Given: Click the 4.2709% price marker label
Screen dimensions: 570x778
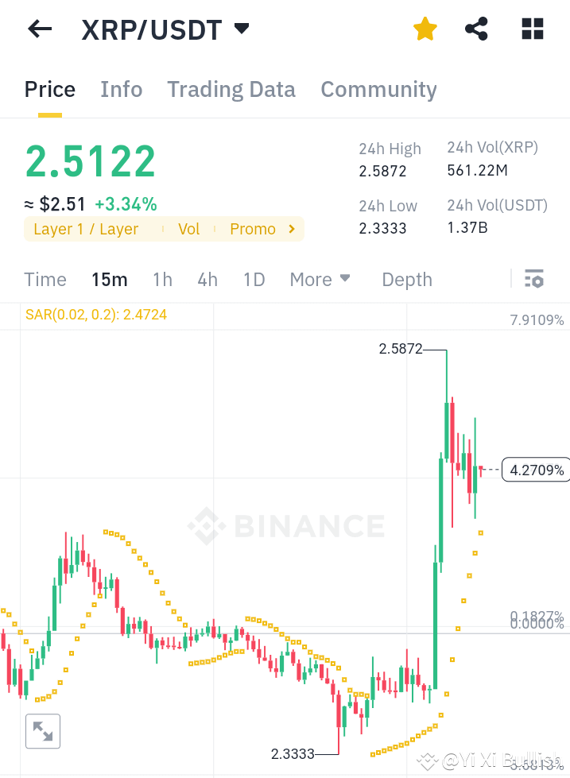Looking at the screenshot, I should point(537,470).
